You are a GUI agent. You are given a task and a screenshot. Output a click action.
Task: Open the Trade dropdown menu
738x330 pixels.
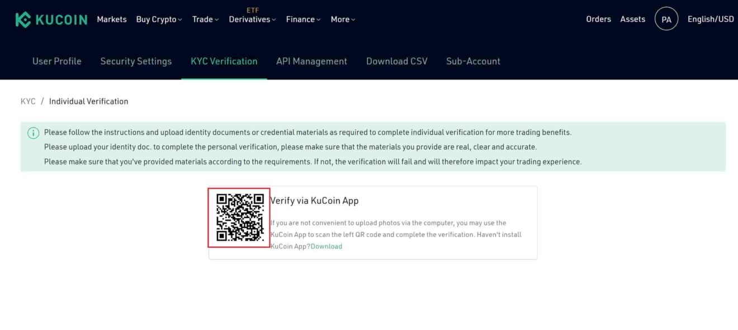205,18
